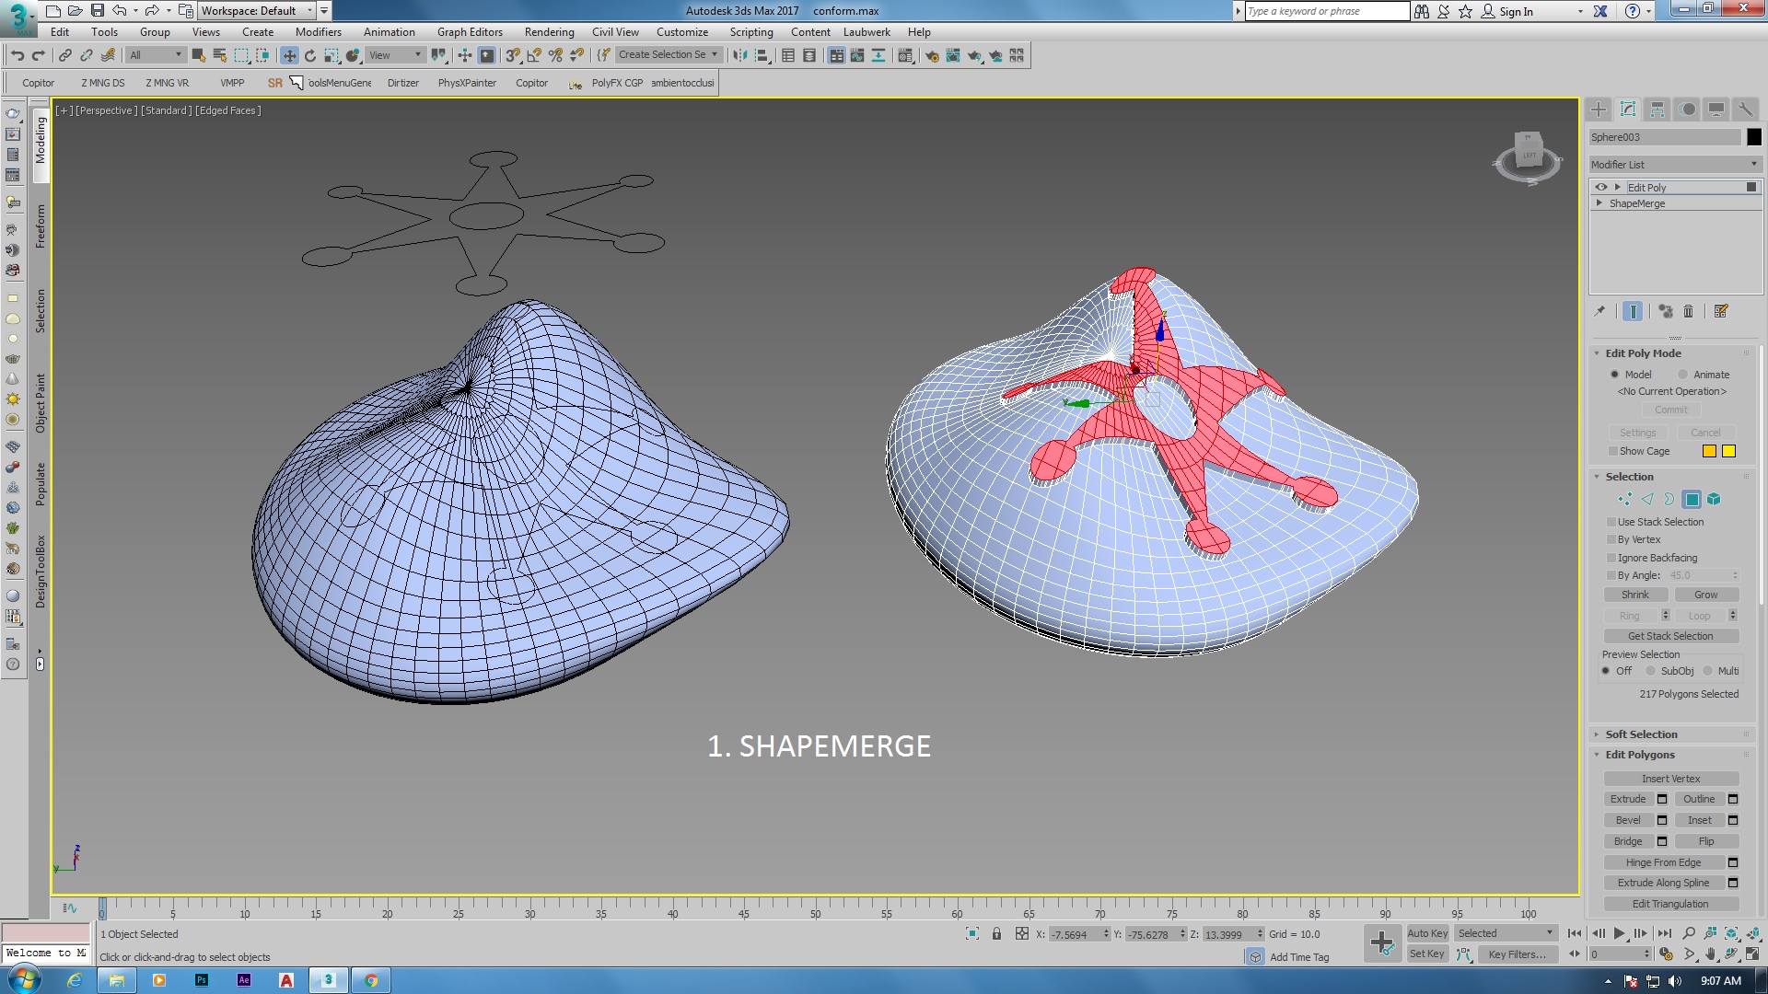The height and width of the screenshot is (994, 1768).
Task: Remove modifier from stack using trash icon
Action: (1688, 312)
